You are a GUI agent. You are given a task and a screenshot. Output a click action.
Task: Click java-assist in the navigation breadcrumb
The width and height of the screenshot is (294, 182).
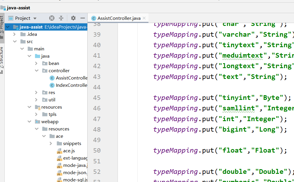18,8
